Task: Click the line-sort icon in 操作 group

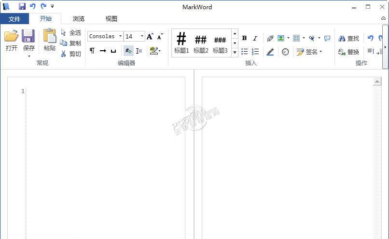Action: [371, 51]
